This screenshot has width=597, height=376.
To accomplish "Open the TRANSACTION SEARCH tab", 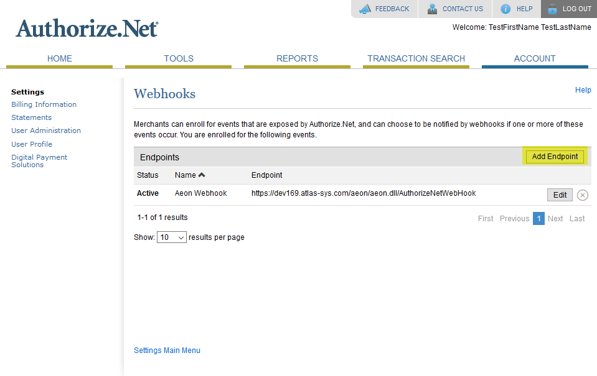I will [415, 58].
